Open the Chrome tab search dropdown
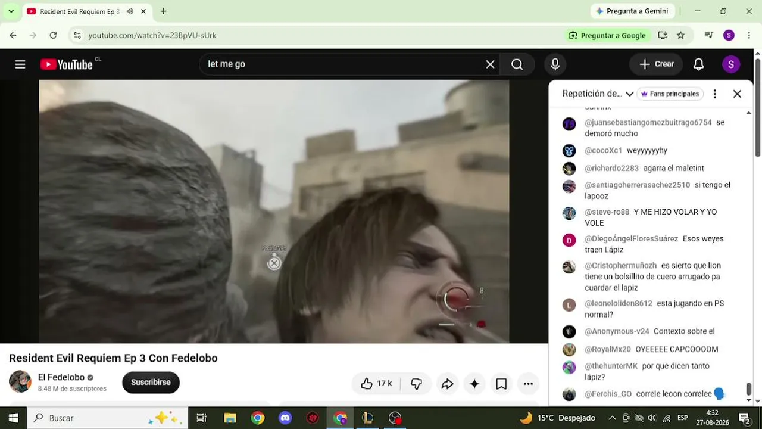The image size is (762, 429). pyautogui.click(x=11, y=11)
